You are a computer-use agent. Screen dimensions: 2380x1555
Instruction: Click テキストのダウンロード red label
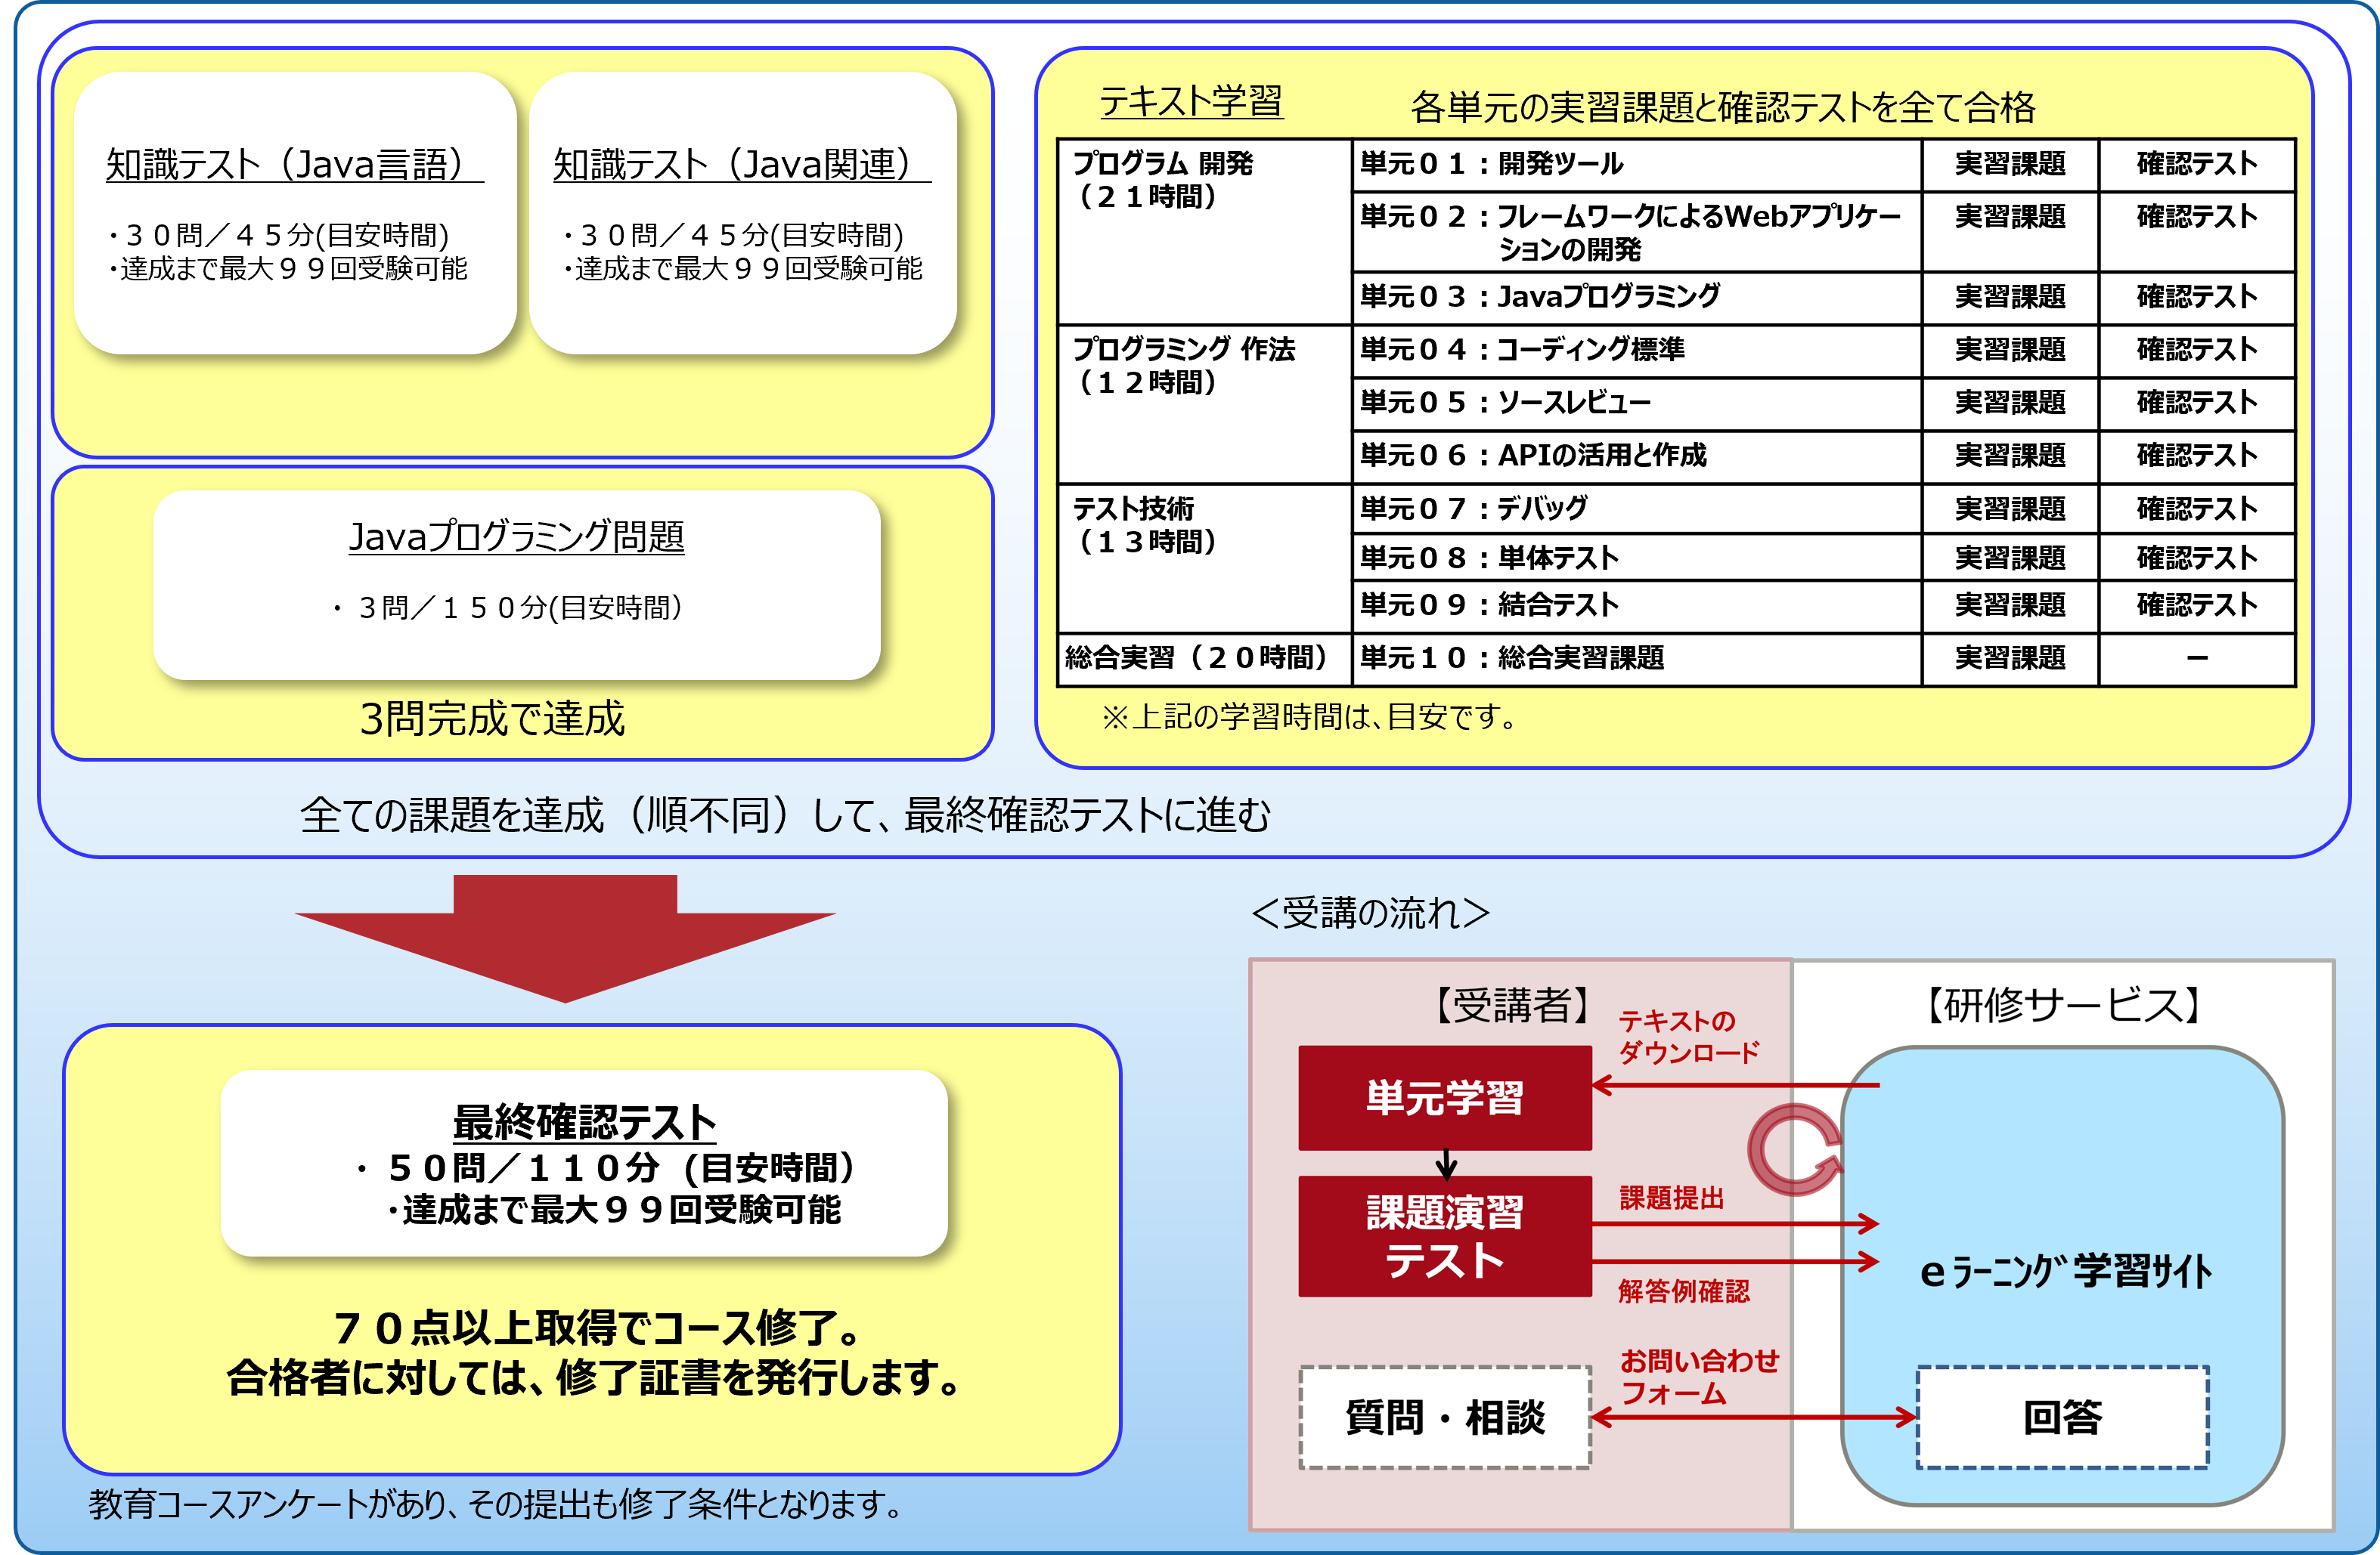click(x=1689, y=1037)
